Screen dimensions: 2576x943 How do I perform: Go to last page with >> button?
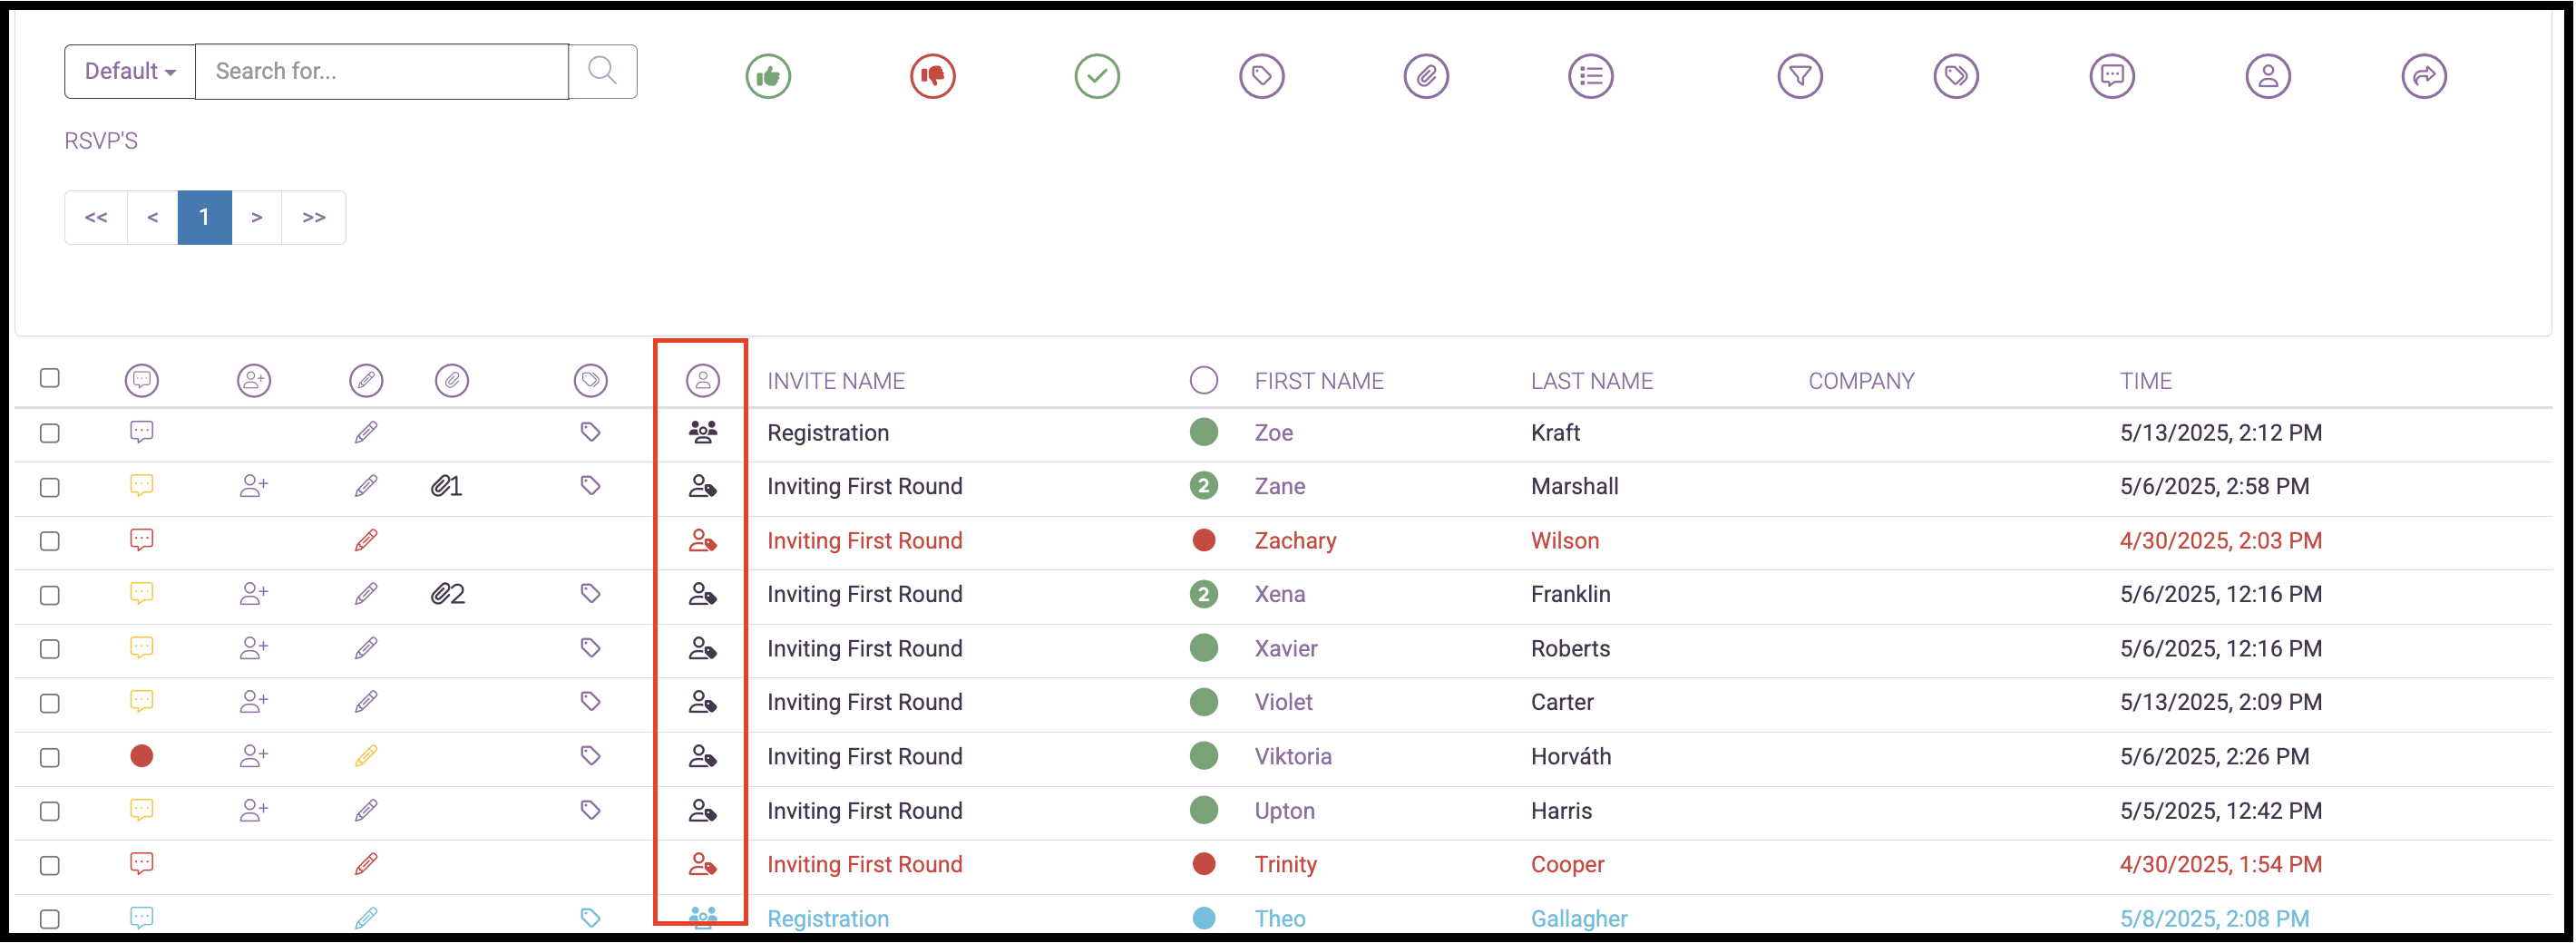coord(314,217)
